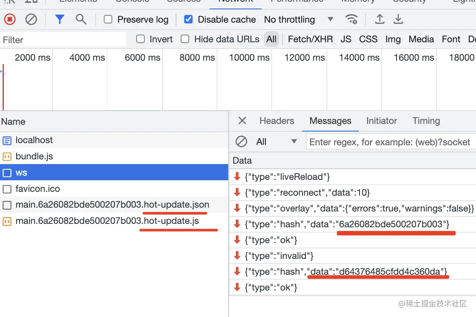Filter requests by Fetch/XHR

[310, 39]
